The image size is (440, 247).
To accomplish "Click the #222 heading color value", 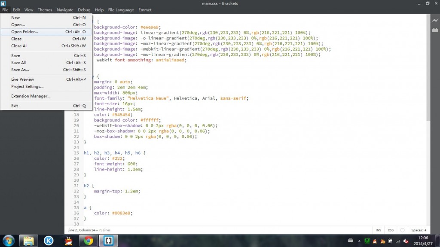I will point(117,159).
